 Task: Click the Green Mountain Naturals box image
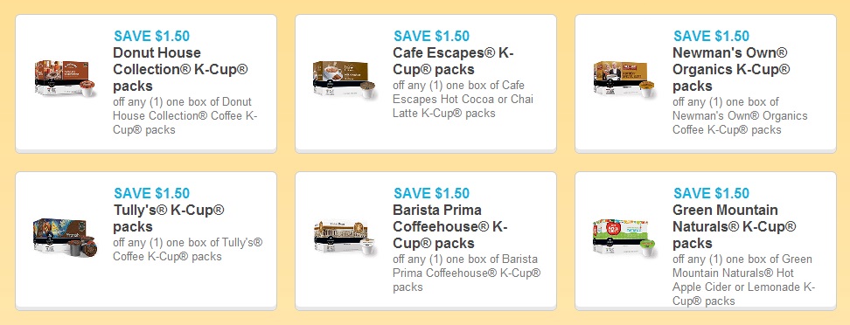(625, 238)
